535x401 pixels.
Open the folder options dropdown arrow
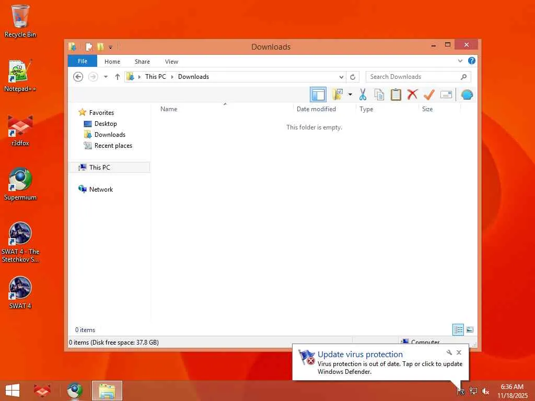(x=350, y=95)
